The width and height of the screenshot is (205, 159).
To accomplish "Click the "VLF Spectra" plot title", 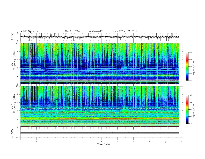I will coord(29,31).
